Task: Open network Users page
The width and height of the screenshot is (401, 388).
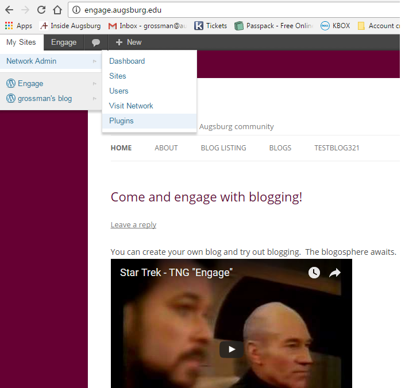Action: 149,91
